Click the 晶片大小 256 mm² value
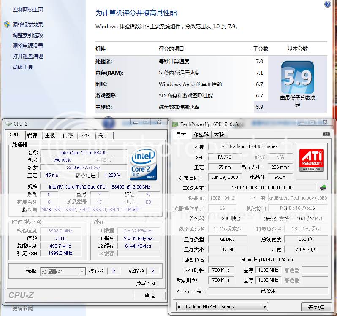 point(280,167)
